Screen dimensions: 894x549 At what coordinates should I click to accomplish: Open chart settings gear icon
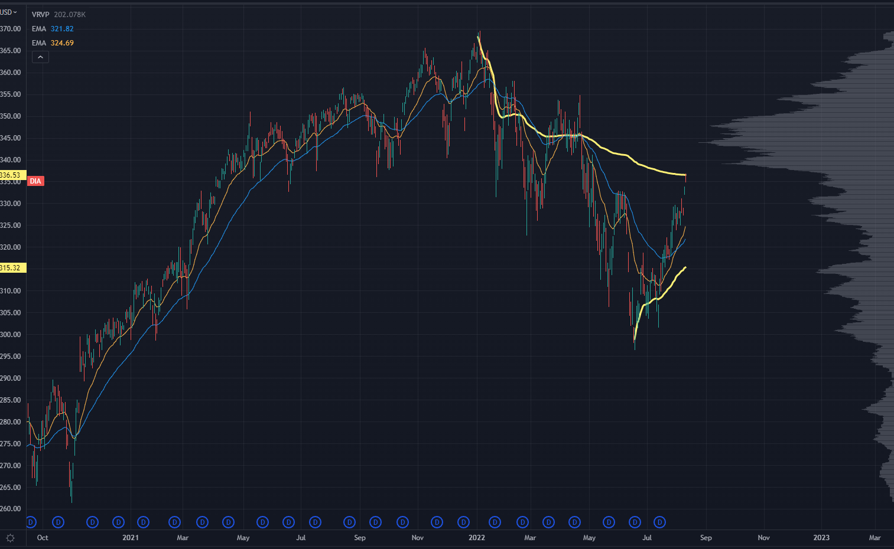(x=10, y=538)
